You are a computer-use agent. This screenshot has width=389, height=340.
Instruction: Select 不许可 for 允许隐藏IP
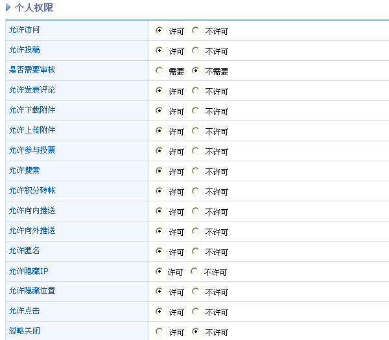click(x=194, y=271)
